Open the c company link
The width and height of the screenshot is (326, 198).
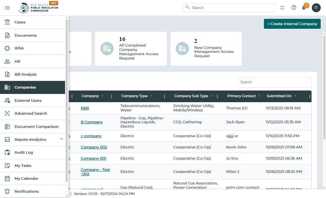(91, 136)
